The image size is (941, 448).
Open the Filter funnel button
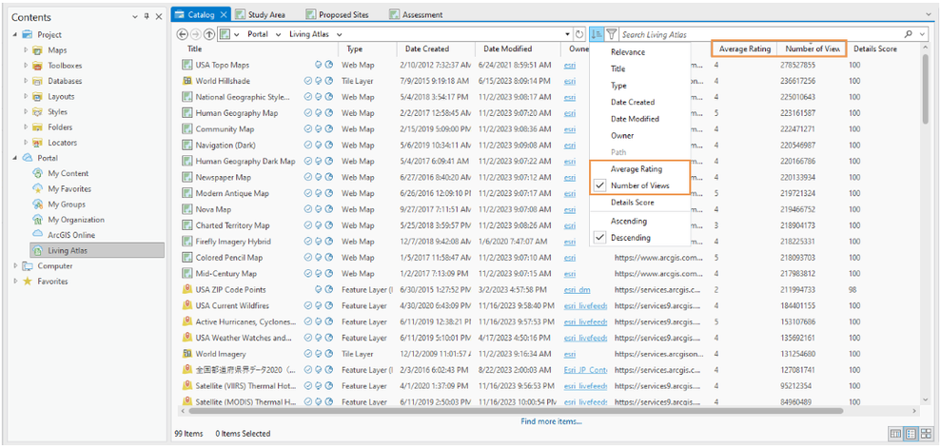[611, 34]
